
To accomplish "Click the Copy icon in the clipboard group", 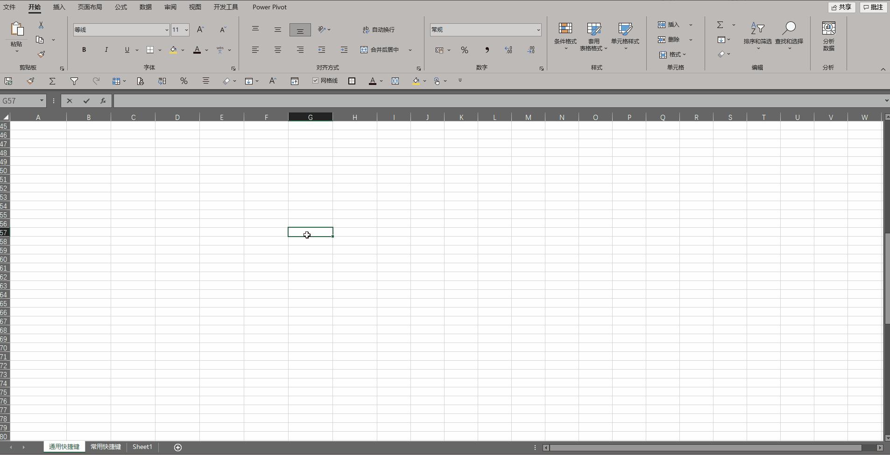I will pos(40,40).
